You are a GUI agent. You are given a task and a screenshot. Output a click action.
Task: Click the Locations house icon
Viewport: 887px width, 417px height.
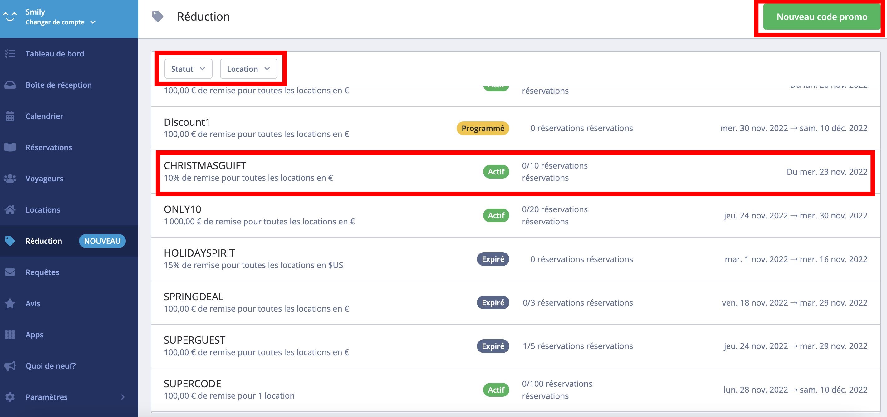pyautogui.click(x=10, y=210)
